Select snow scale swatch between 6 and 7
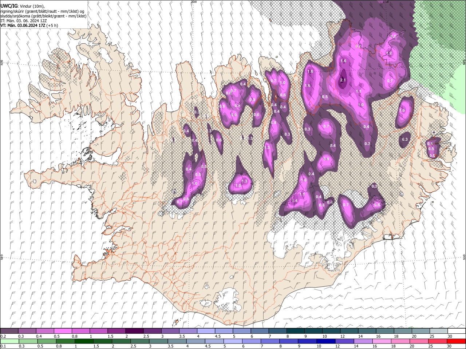466x349 pixels. click(260, 331)
